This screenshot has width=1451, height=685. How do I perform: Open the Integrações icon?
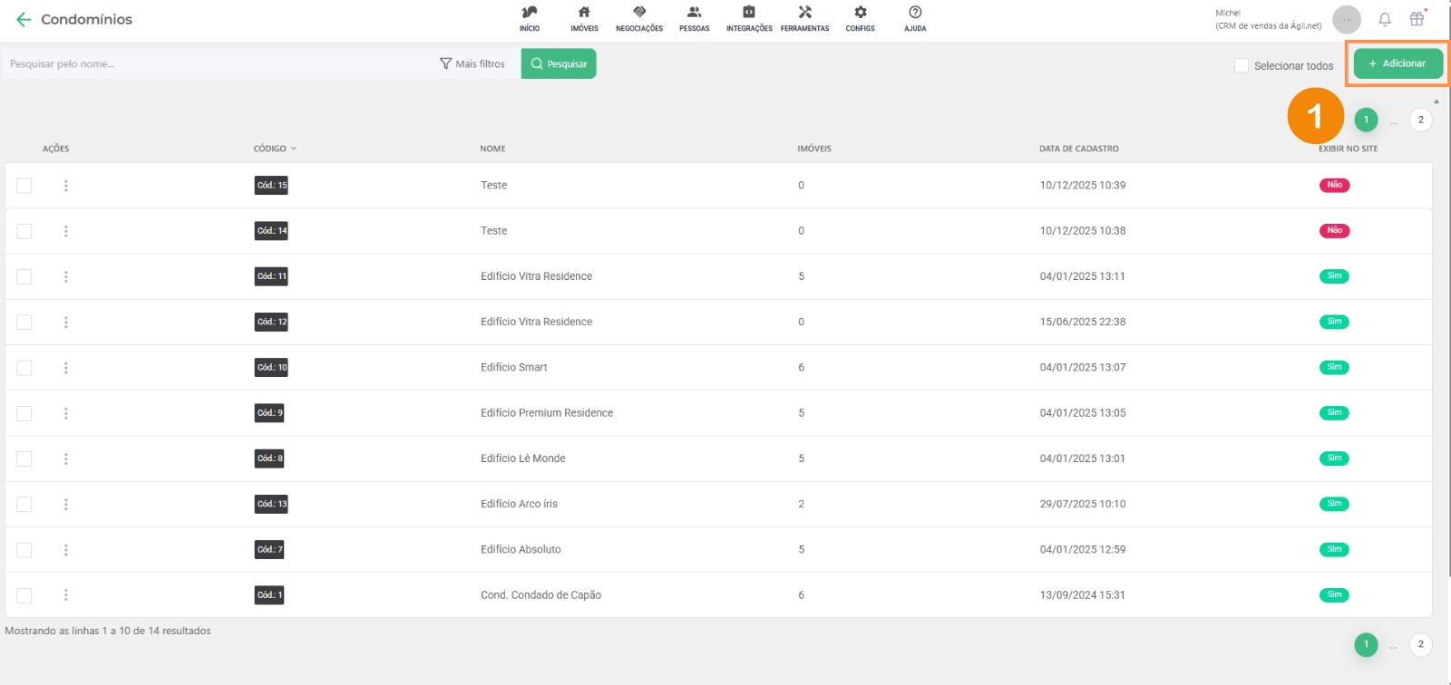749,13
